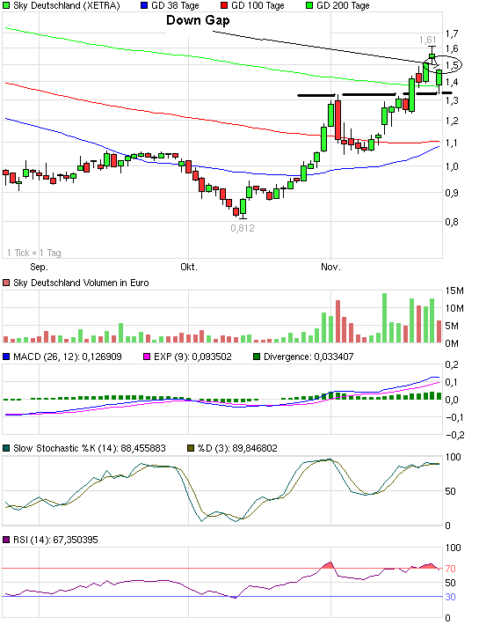The width and height of the screenshot is (479, 625).
Task: Click the blue GD 38 Tage legend swatch
Action: (144, 5)
